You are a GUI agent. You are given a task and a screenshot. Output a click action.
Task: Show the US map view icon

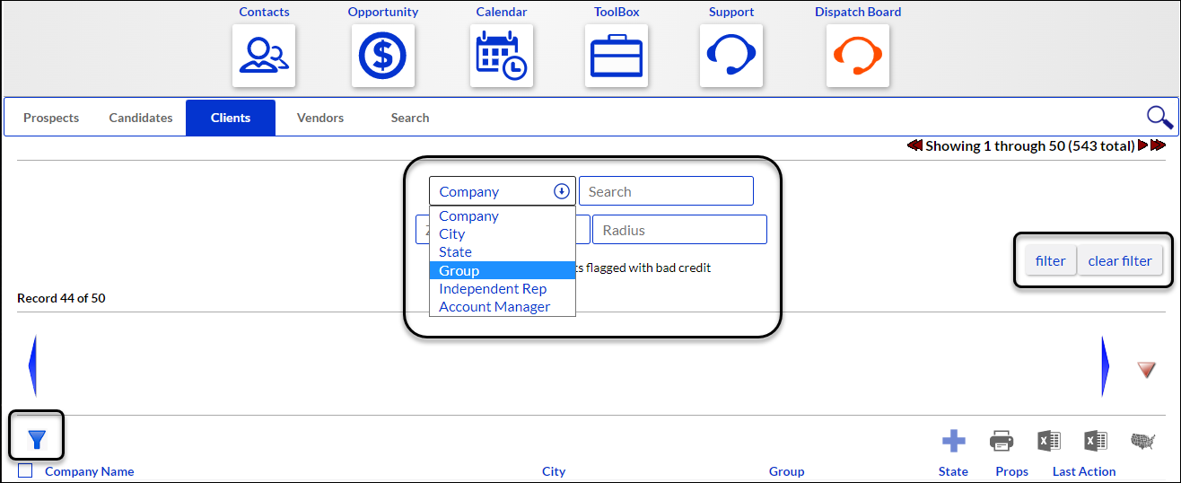tap(1142, 441)
